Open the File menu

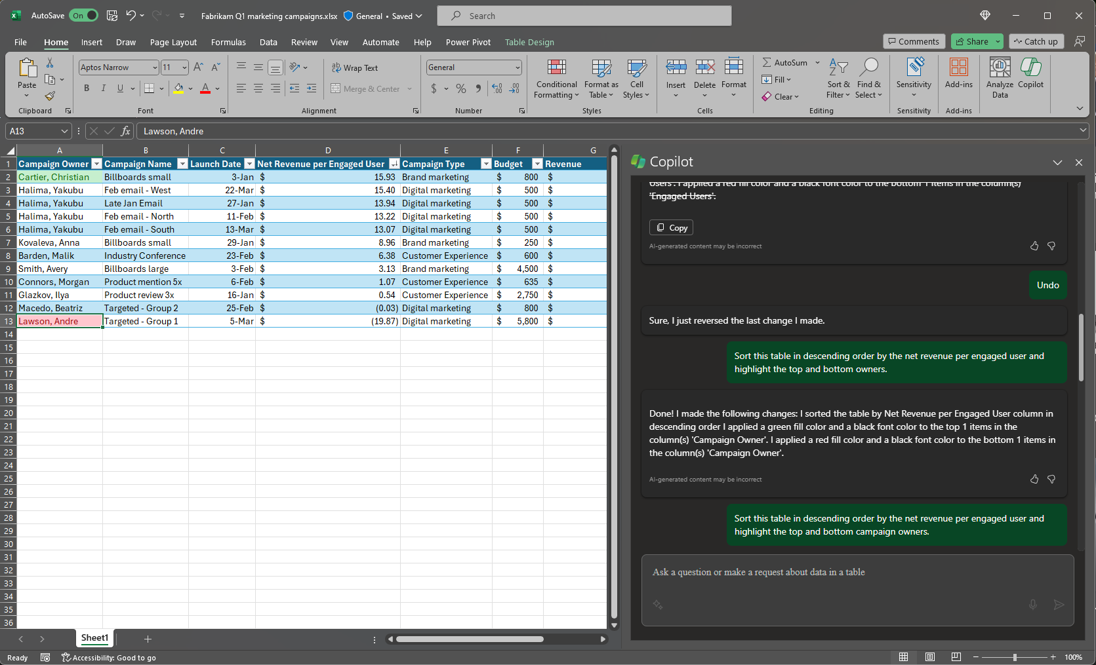[20, 42]
